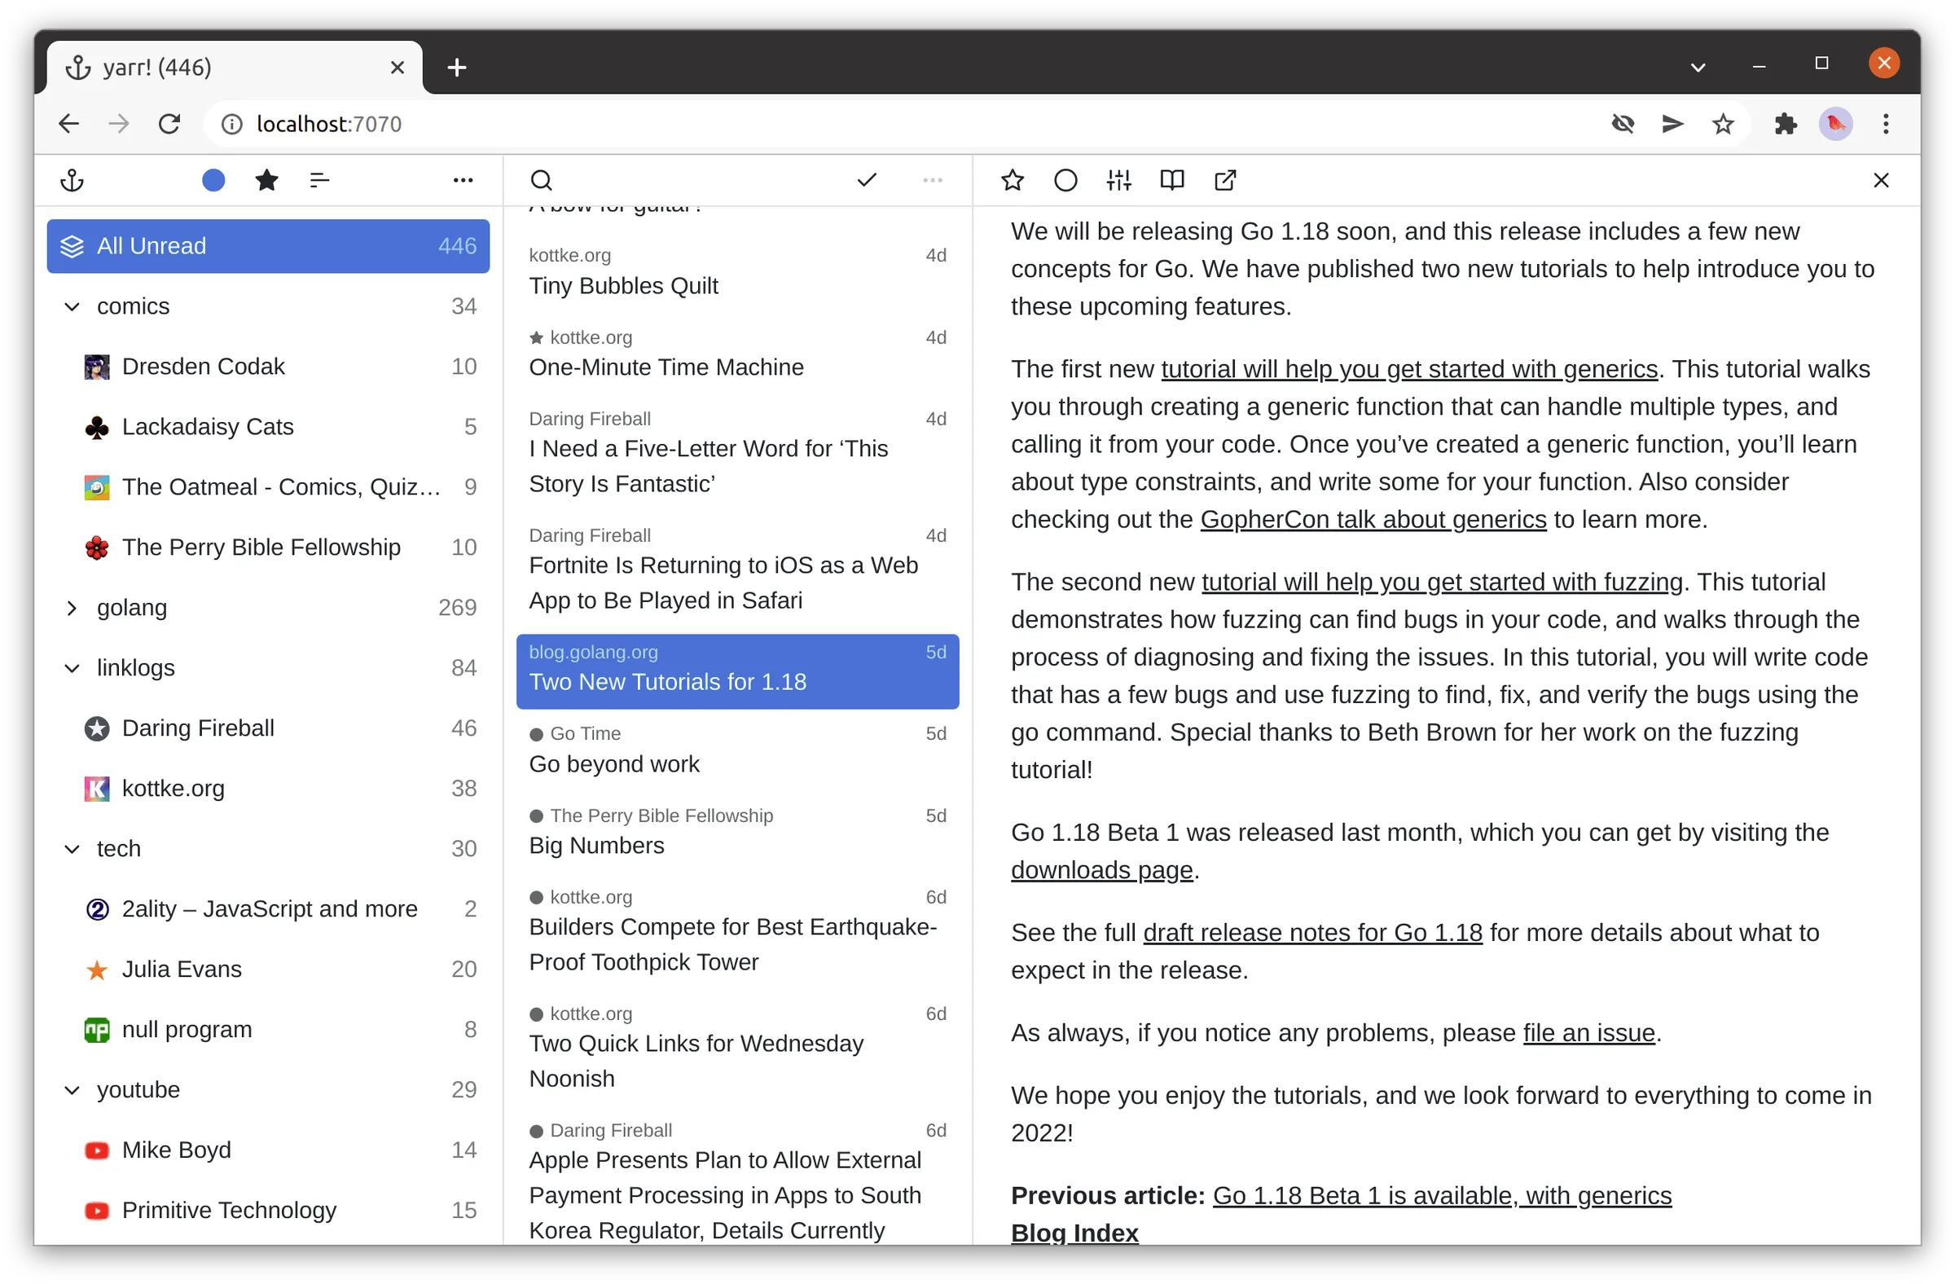Toggle unread filter with the blue dot

point(213,180)
